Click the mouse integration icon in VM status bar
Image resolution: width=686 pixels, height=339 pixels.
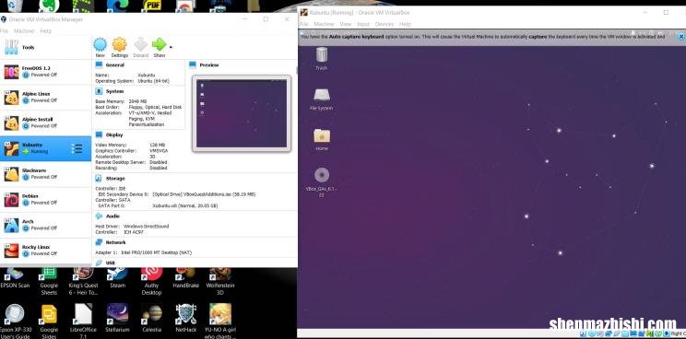(659, 333)
